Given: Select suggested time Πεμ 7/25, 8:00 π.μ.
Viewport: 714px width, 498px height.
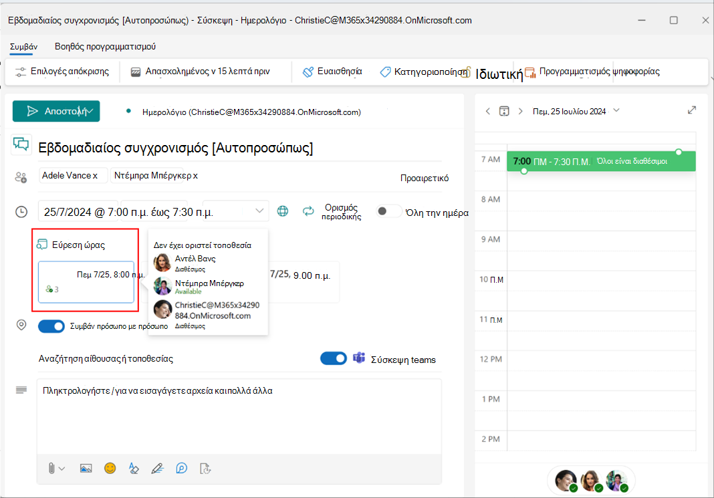Looking at the screenshot, I should 86,282.
